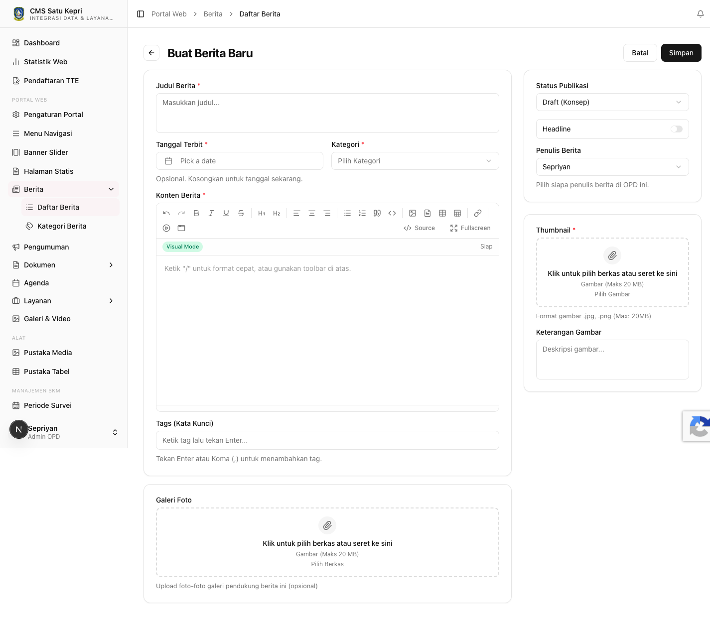Open Status Publikasi Draft dropdown
This screenshot has height=627, width=710.
point(612,102)
